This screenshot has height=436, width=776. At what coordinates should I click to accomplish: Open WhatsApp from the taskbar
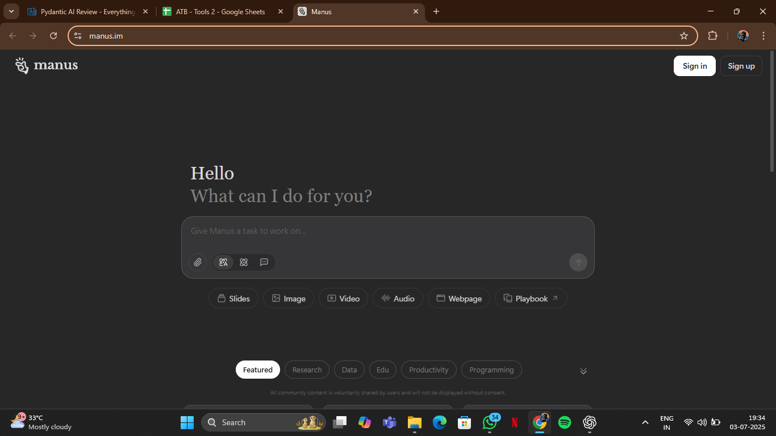(490, 422)
